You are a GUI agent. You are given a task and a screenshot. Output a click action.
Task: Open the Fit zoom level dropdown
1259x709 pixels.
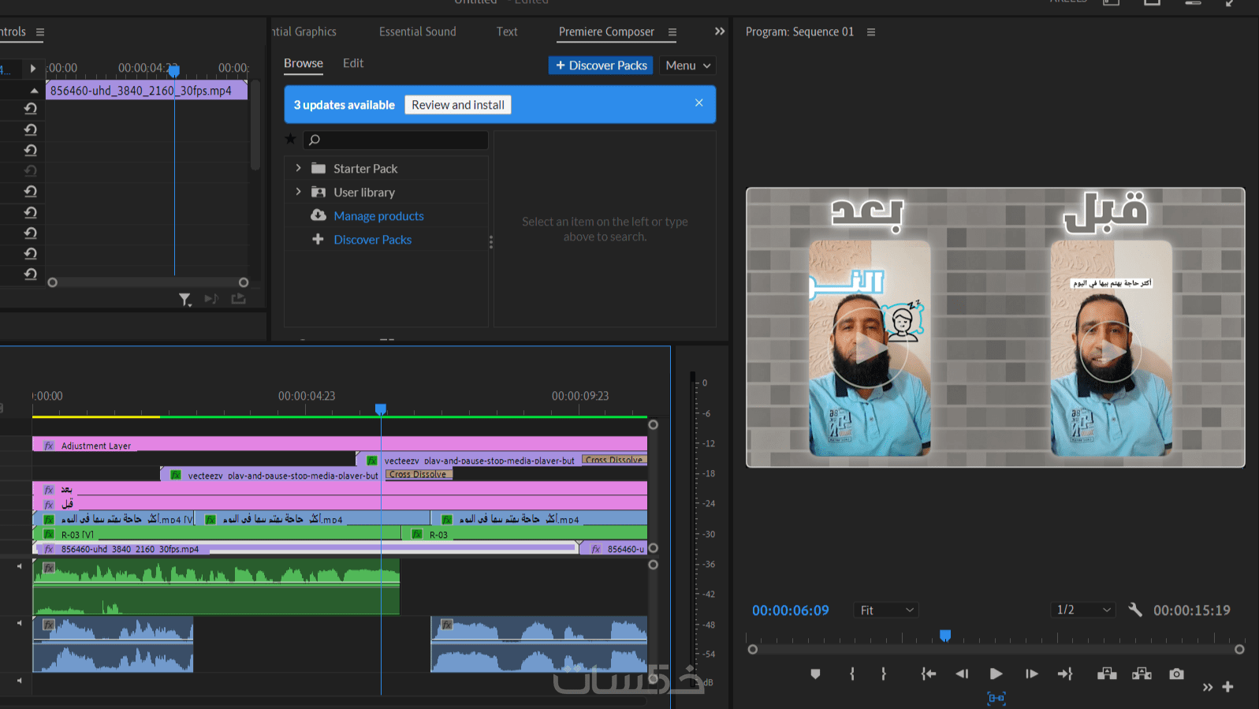(x=886, y=610)
